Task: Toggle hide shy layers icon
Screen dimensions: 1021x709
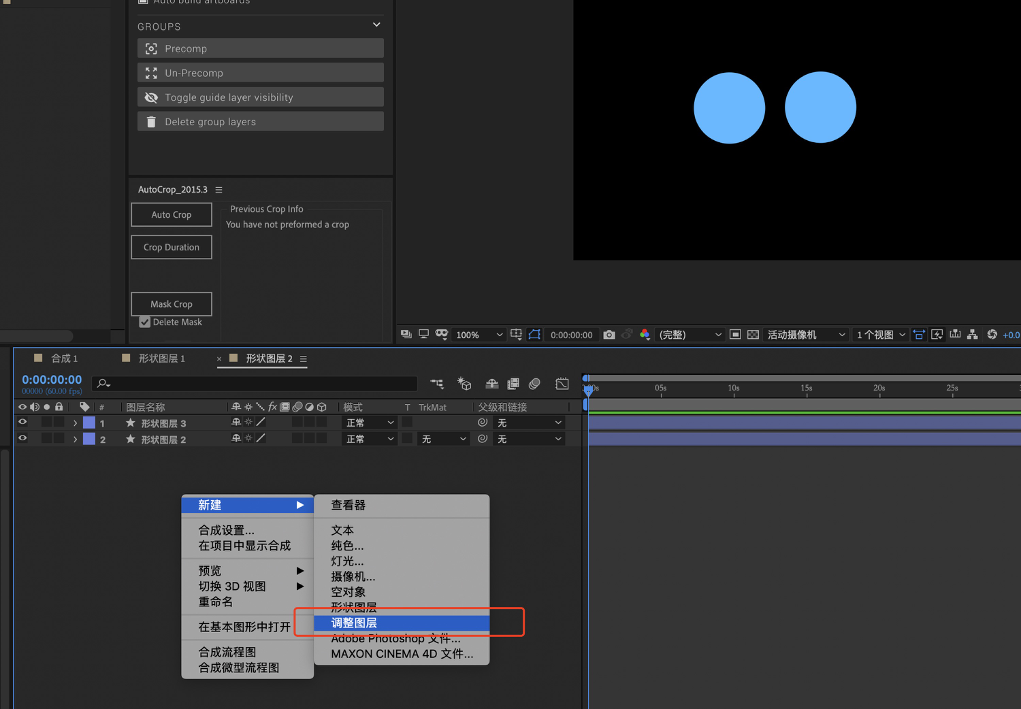Action: tap(491, 384)
